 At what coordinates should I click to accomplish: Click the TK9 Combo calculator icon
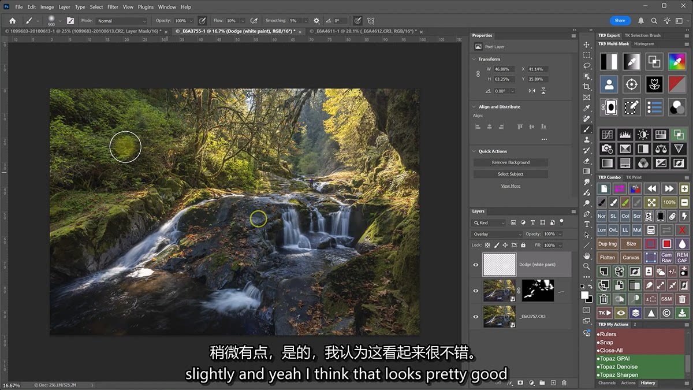pos(651,231)
